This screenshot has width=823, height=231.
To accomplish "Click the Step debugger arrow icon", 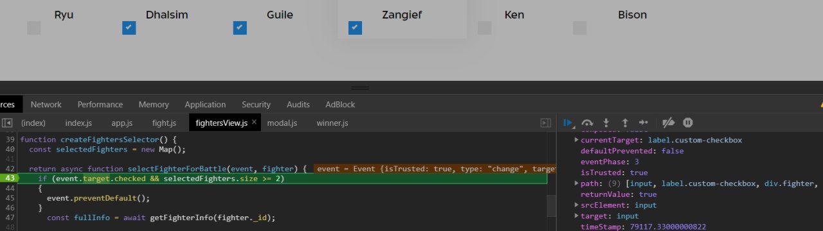I will pyautogui.click(x=643, y=123).
